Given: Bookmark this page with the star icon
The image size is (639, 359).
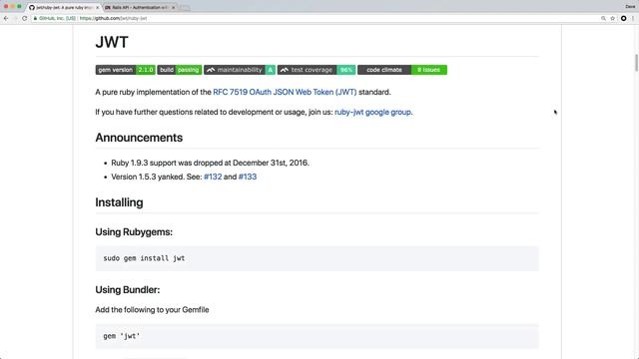Looking at the screenshot, I should click(612, 18).
